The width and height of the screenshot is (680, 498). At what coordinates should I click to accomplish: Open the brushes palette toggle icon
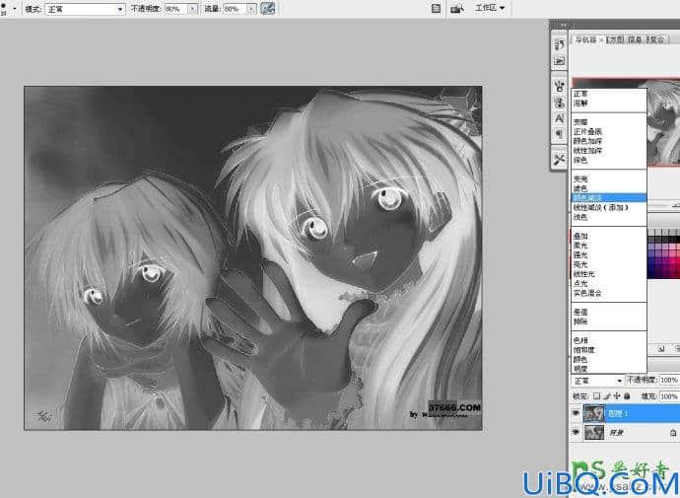coord(436,8)
